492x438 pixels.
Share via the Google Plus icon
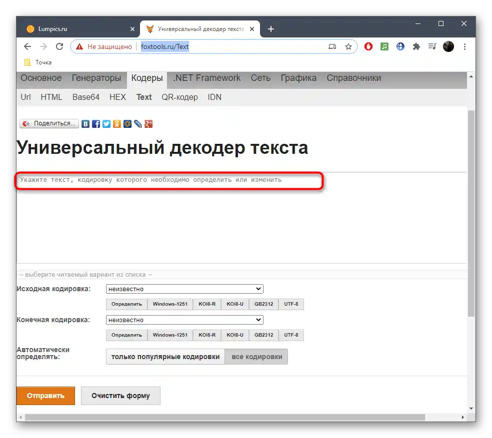(148, 124)
